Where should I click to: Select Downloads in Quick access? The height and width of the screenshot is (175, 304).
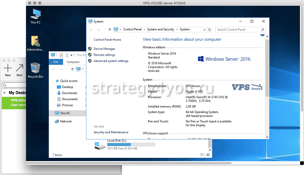coord(69,93)
